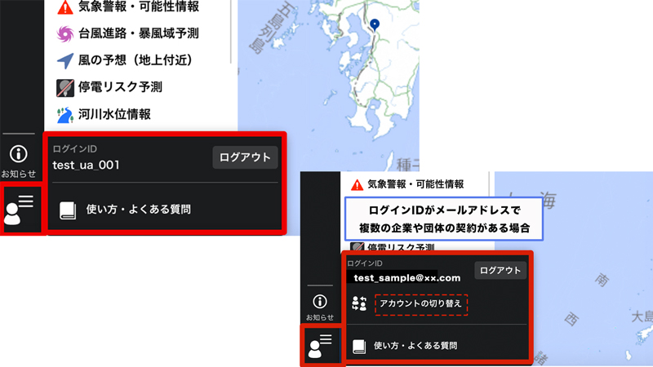Click the power outage risk icon in upper menu
The image size is (653, 367).
pos(65,88)
